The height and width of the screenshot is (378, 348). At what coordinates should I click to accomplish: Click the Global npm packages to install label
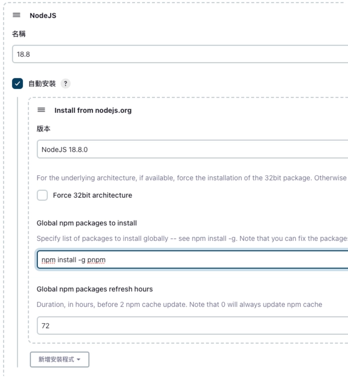click(x=87, y=223)
